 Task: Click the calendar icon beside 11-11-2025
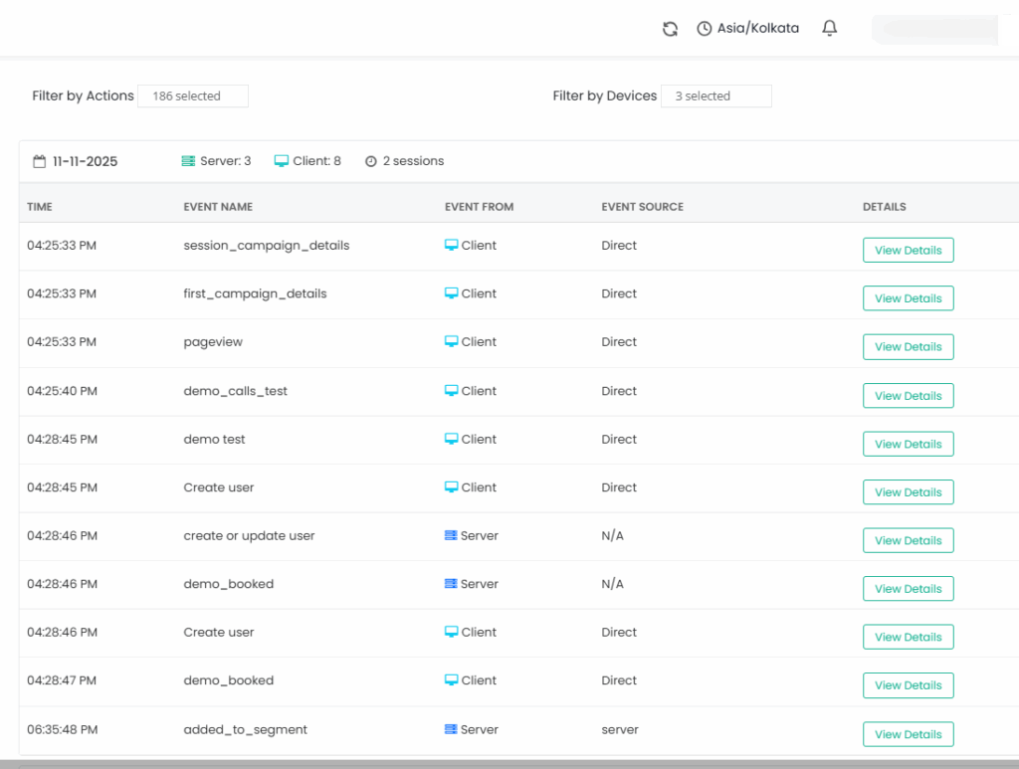click(x=39, y=160)
